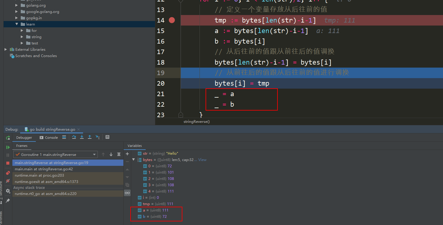Step over to the next line
This screenshot has width=443, height=225.
coord(74,137)
